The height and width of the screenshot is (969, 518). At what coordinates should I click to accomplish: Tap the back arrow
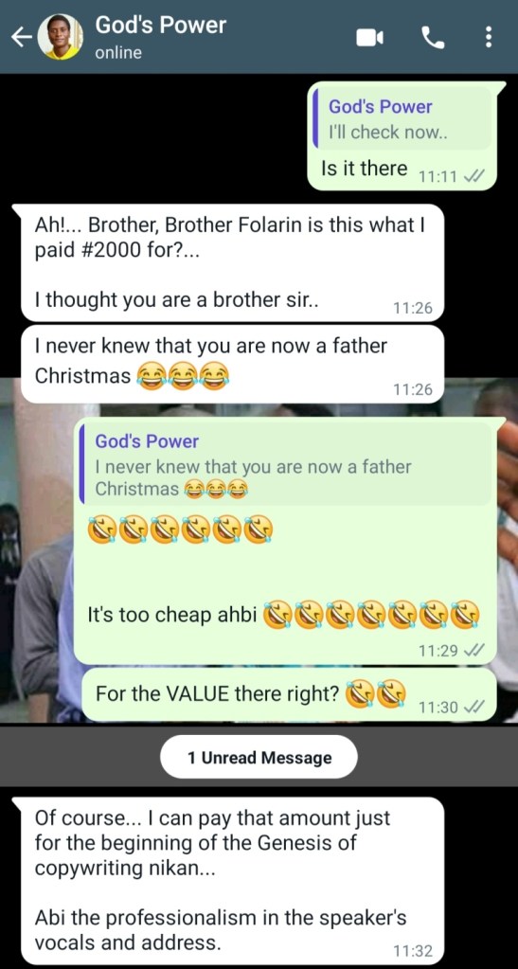[x=21, y=38]
